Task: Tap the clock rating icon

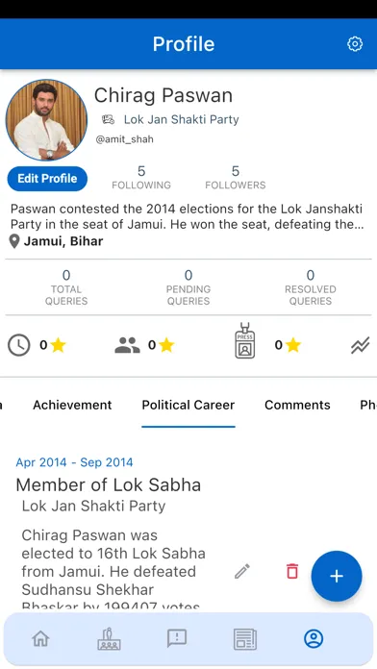Action: tap(19, 345)
